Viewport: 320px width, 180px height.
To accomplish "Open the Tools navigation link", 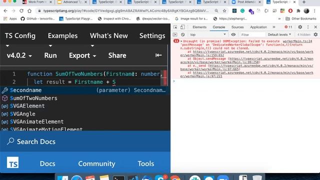I will coord(145,163).
